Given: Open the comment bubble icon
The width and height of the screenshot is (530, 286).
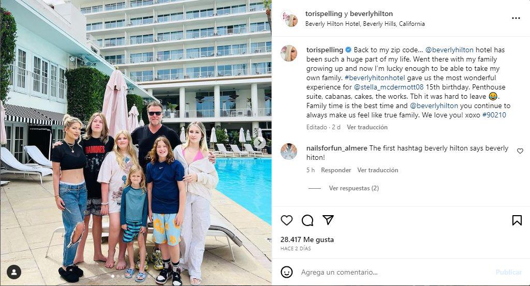Looking at the screenshot, I should pos(307,220).
